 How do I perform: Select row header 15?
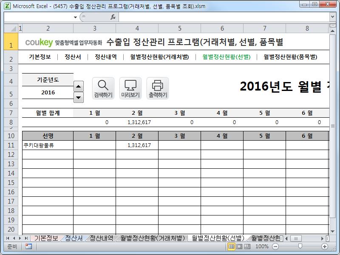(11, 183)
